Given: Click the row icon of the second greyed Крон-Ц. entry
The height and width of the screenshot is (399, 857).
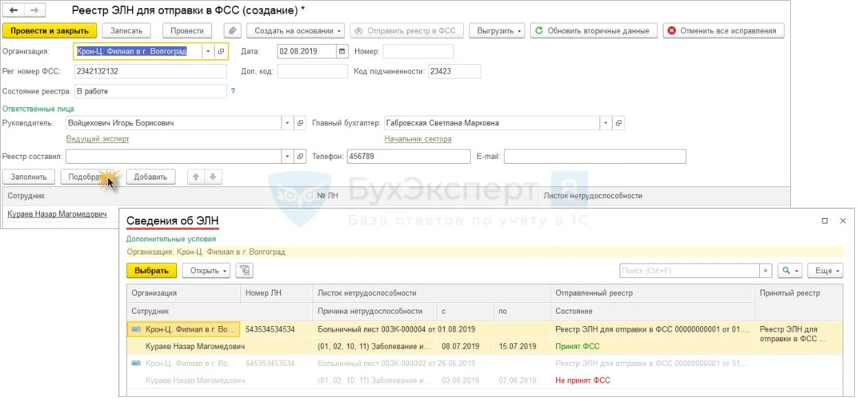Looking at the screenshot, I should [x=136, y=363].
